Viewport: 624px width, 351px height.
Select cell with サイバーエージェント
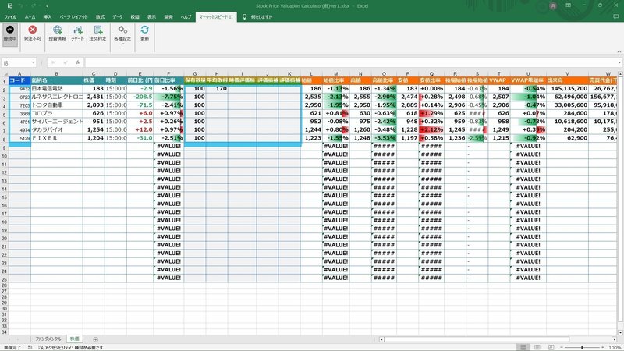(x=56, y=122)
